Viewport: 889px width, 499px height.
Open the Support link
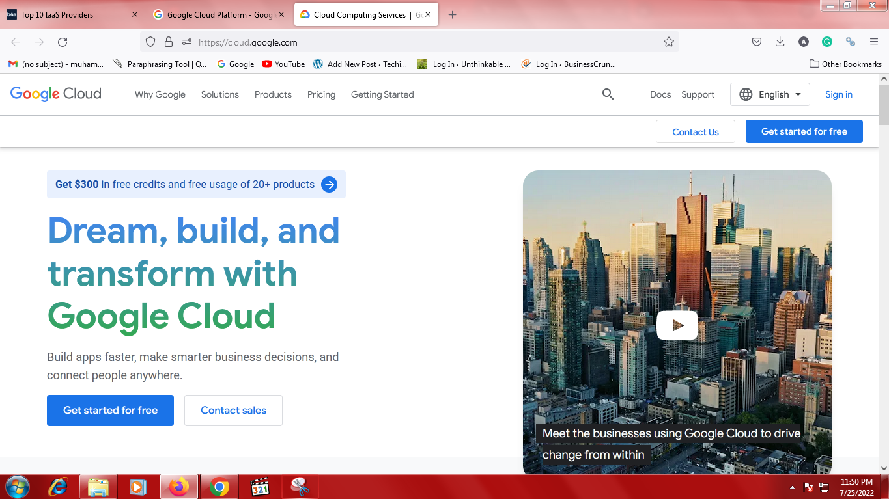pos(698,94)
